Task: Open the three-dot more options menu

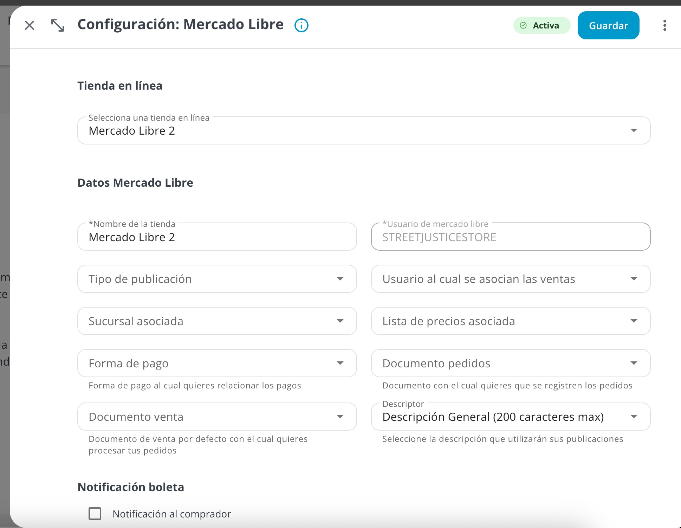Action: [x=664, y=25]
